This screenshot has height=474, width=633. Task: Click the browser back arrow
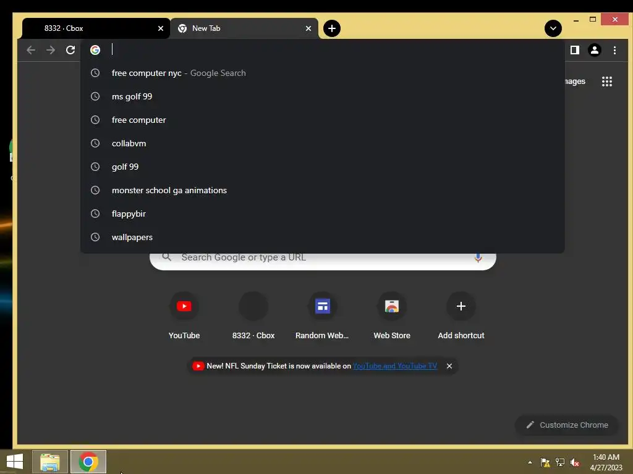click(31, 50)
